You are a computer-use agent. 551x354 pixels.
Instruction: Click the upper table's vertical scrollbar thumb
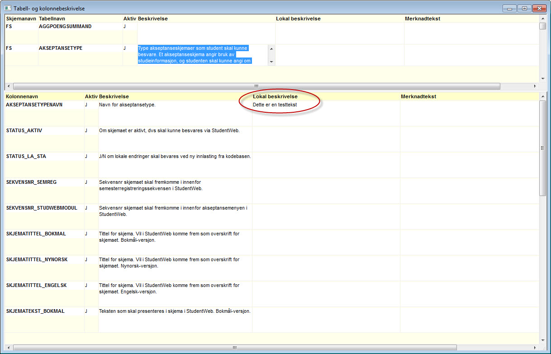pyautogui.click(x=542, y=26)
